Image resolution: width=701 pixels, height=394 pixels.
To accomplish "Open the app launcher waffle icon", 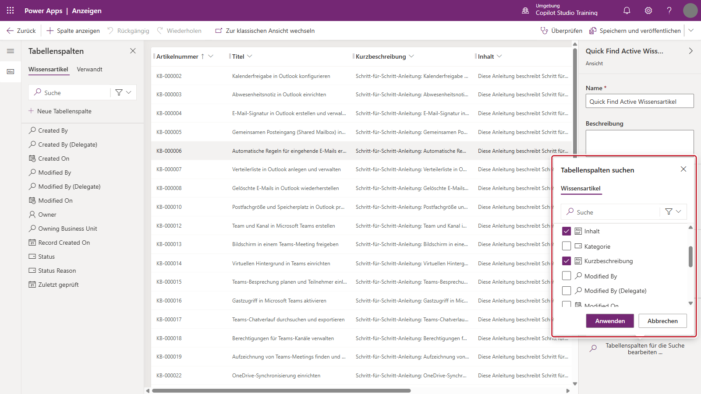I will coord(11,11).
